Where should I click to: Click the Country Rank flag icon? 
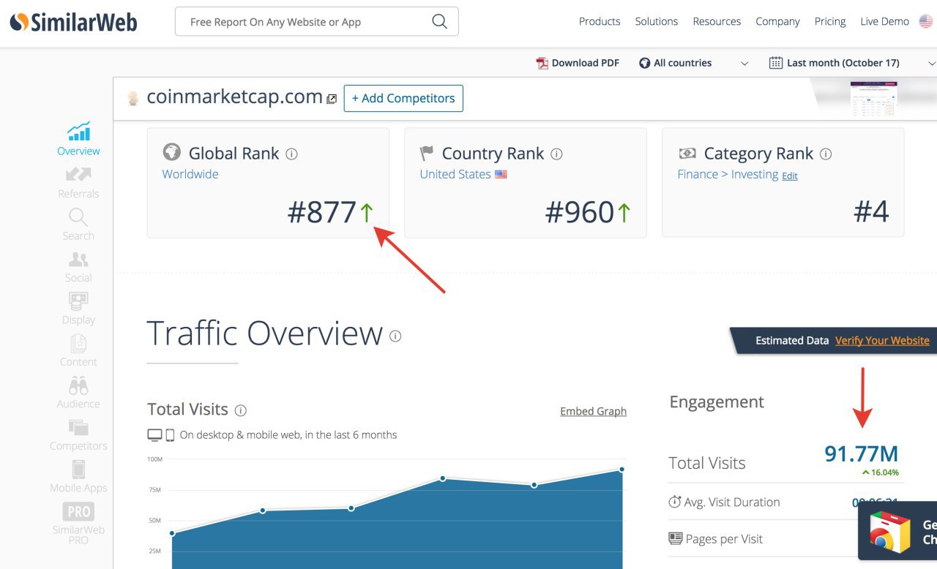(x=427, y=153)
